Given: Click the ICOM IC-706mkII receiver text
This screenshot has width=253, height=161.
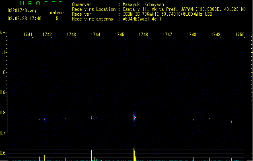Looking at the screenshot, I should 167,14.
